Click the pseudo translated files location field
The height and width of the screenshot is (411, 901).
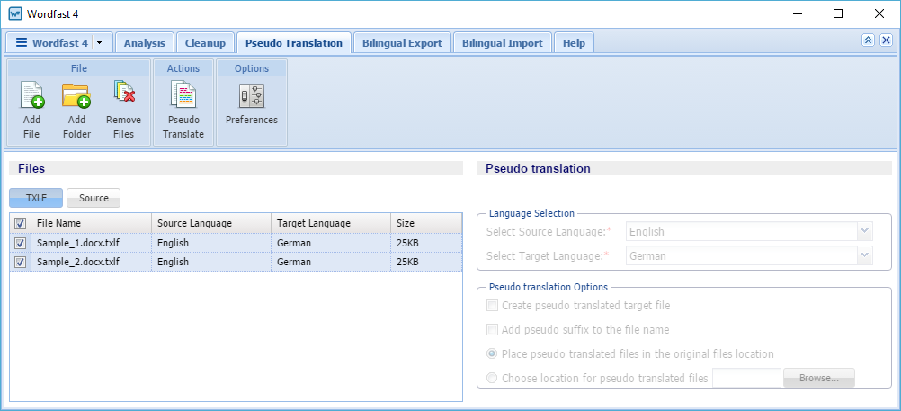coord(746,379)
